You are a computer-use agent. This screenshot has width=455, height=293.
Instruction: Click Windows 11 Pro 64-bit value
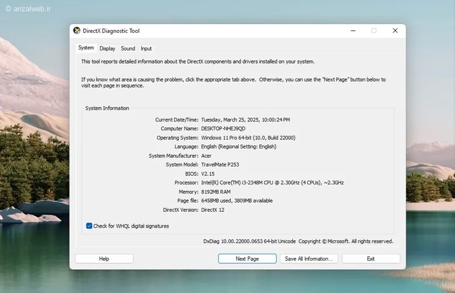pyautogui.click(x=248, y=137)
